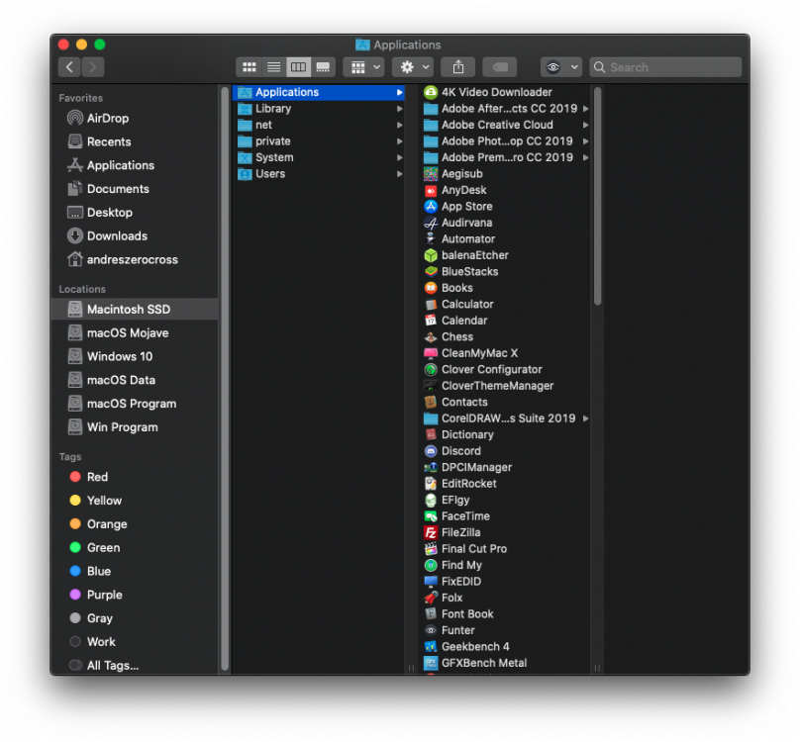
Task: Select the Final Cut Pro app icon
Action: [x=431, y=549]
